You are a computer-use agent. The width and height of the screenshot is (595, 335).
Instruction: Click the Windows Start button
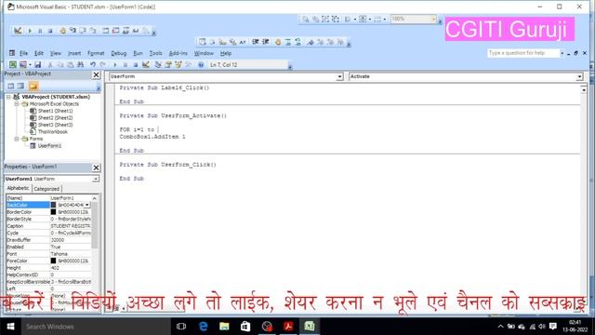[x=10, y=327]
